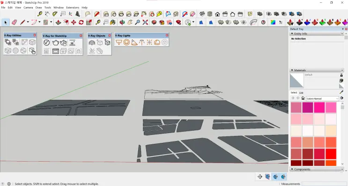Click the default material preview thumbnail
This screenshot has height=186, width=348.
click(x=297, y=80)
